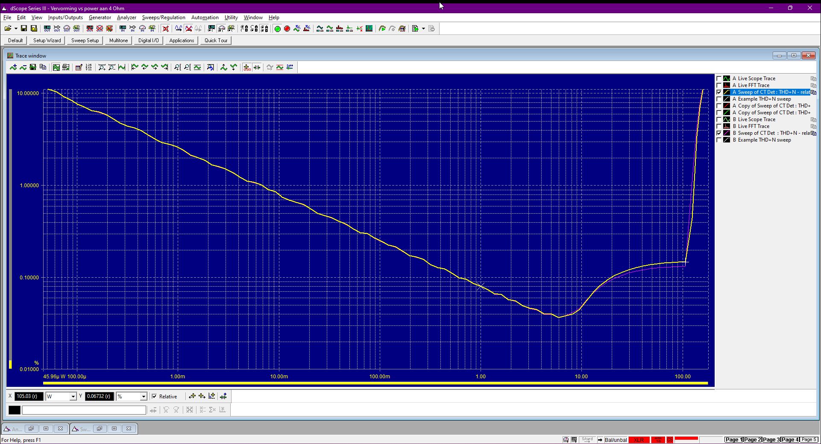Save configuration with the black floppy disk icon
This screenshot has height=444, width=821.
pos(24,29)
